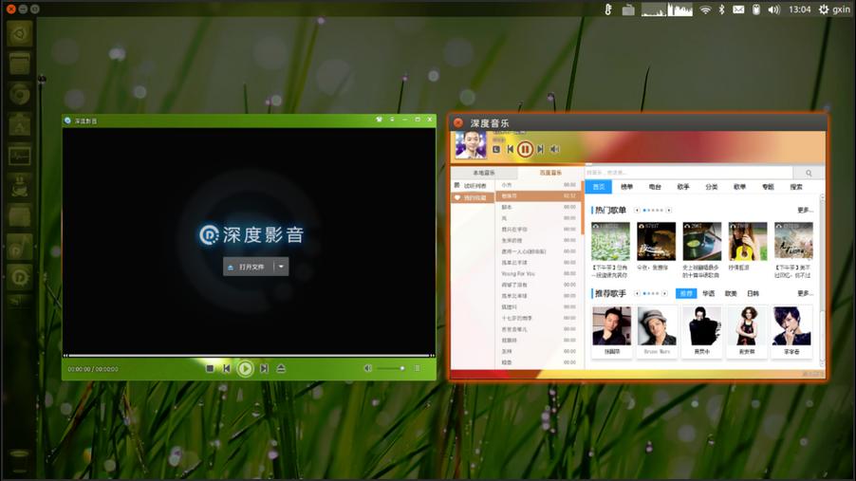This screenshot has height=481, width=856.
Task: Open the fifth artist card with purple hair
Action: point(791,331)
